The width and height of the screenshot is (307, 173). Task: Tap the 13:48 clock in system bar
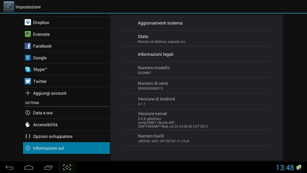pyautogui.click(x=285, y=168)
